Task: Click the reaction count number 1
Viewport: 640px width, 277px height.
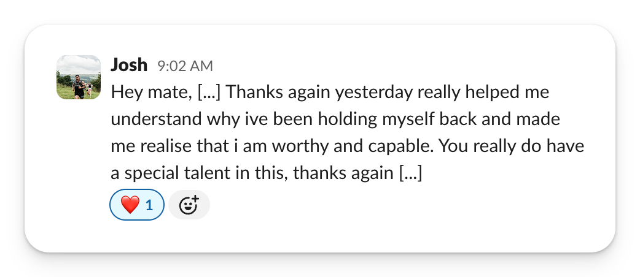Action: [149, 205]
